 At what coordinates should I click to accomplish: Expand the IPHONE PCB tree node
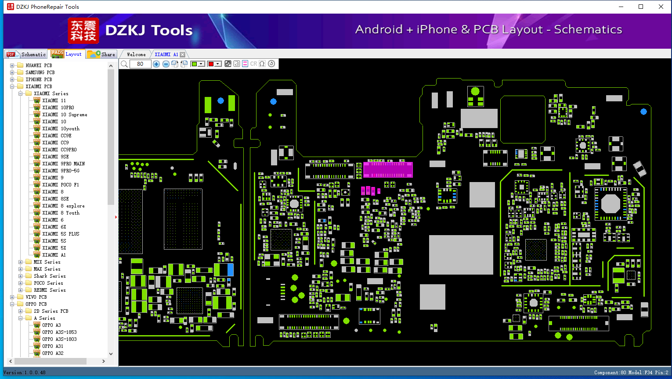point(12,79)
